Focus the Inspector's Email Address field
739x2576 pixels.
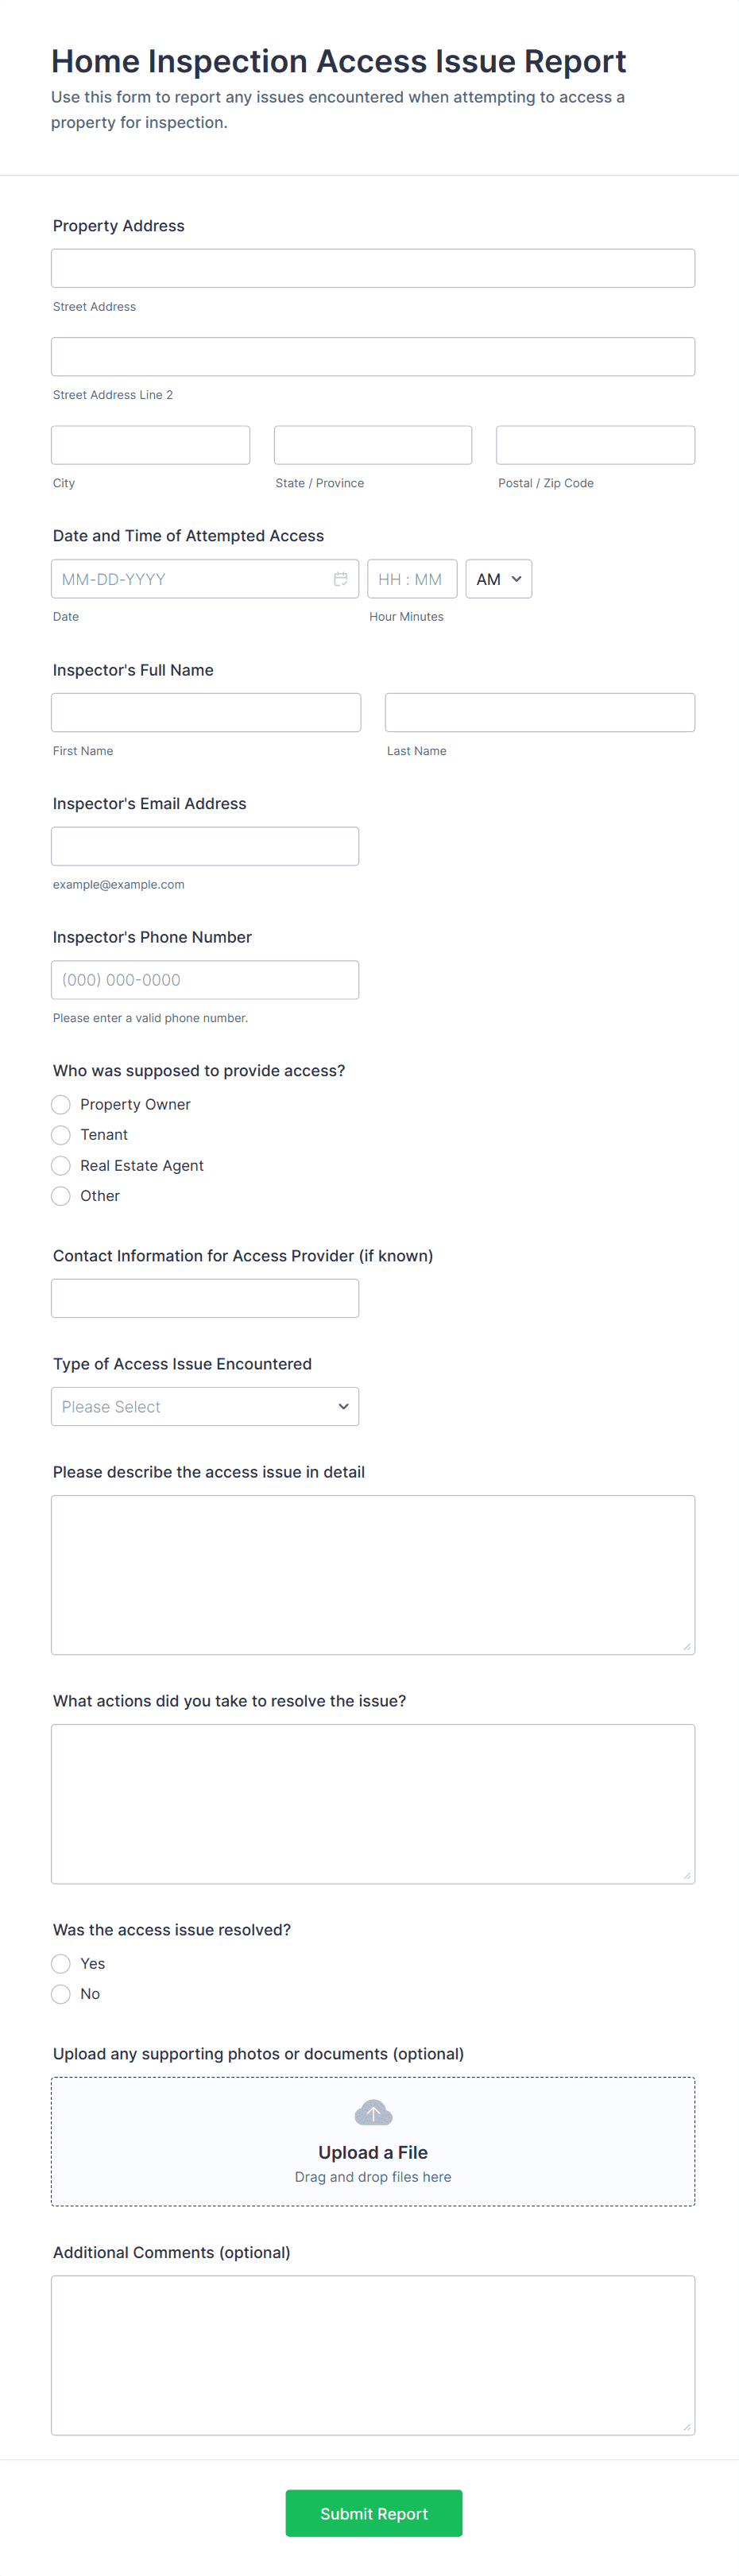pyautogui.click(x=205, y=846)
